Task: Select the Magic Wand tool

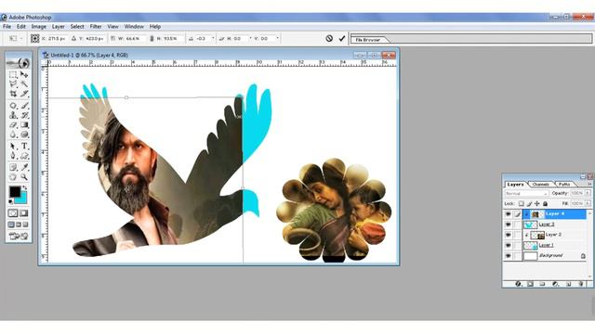Action: [x=24, y=84]
